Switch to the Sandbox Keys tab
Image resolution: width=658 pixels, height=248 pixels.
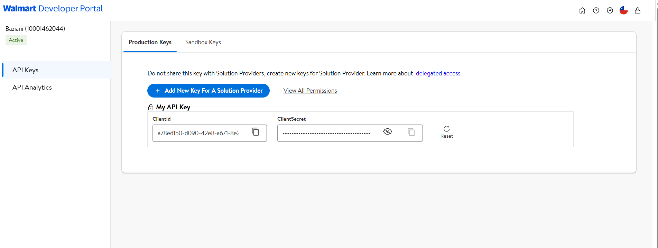click(x=203, y=42)
